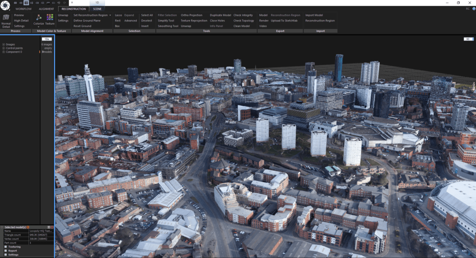Click Unwrap in Tools group
The image size is (476, 258).
click(186, 26)
